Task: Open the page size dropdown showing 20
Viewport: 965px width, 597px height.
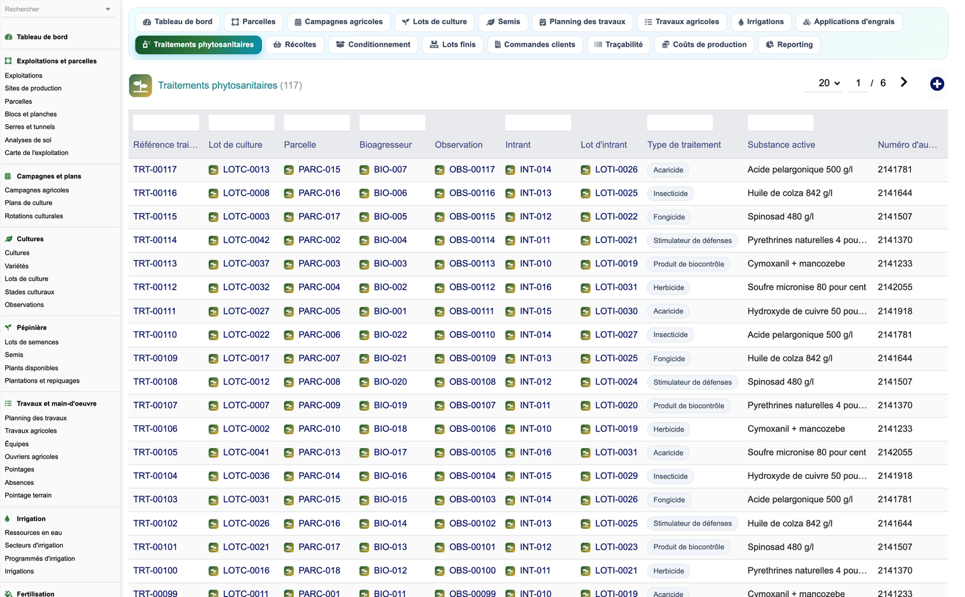Action: tap(829, 83)
